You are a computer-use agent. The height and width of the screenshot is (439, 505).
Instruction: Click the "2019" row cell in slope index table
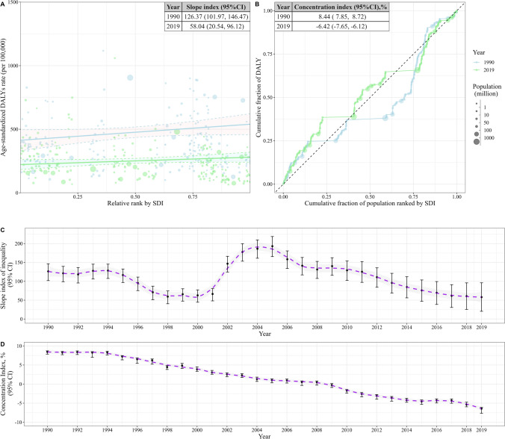[x=173, y=26]
